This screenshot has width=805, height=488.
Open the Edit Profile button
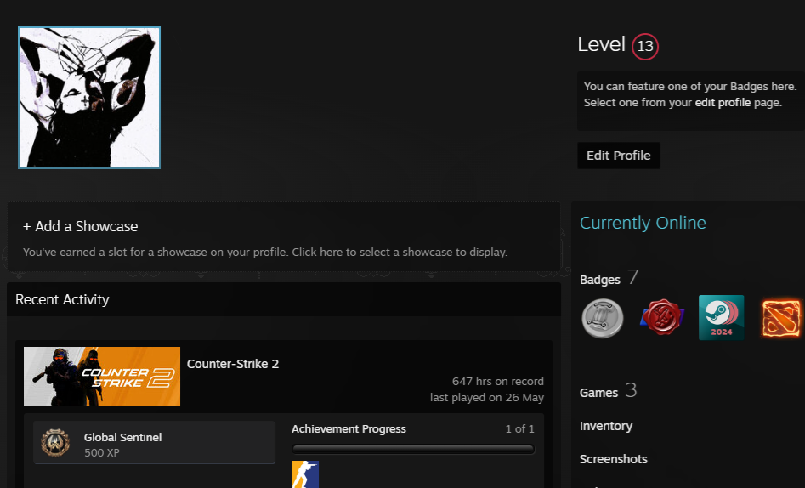click(x=619, y=156)
